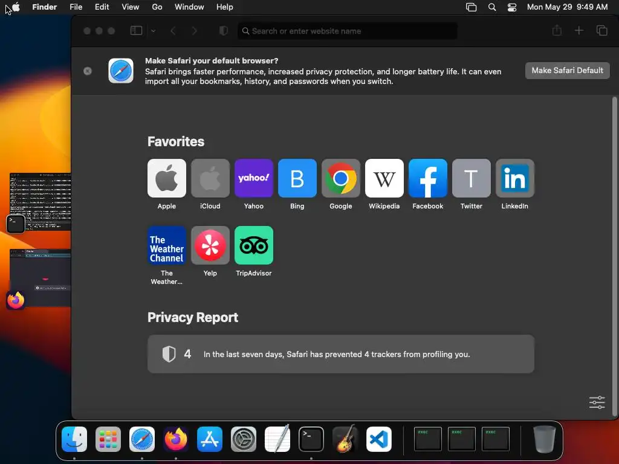Screen dimensions: 619x464
Task: Open Terminal from the Dock
Action: (311, 439)
